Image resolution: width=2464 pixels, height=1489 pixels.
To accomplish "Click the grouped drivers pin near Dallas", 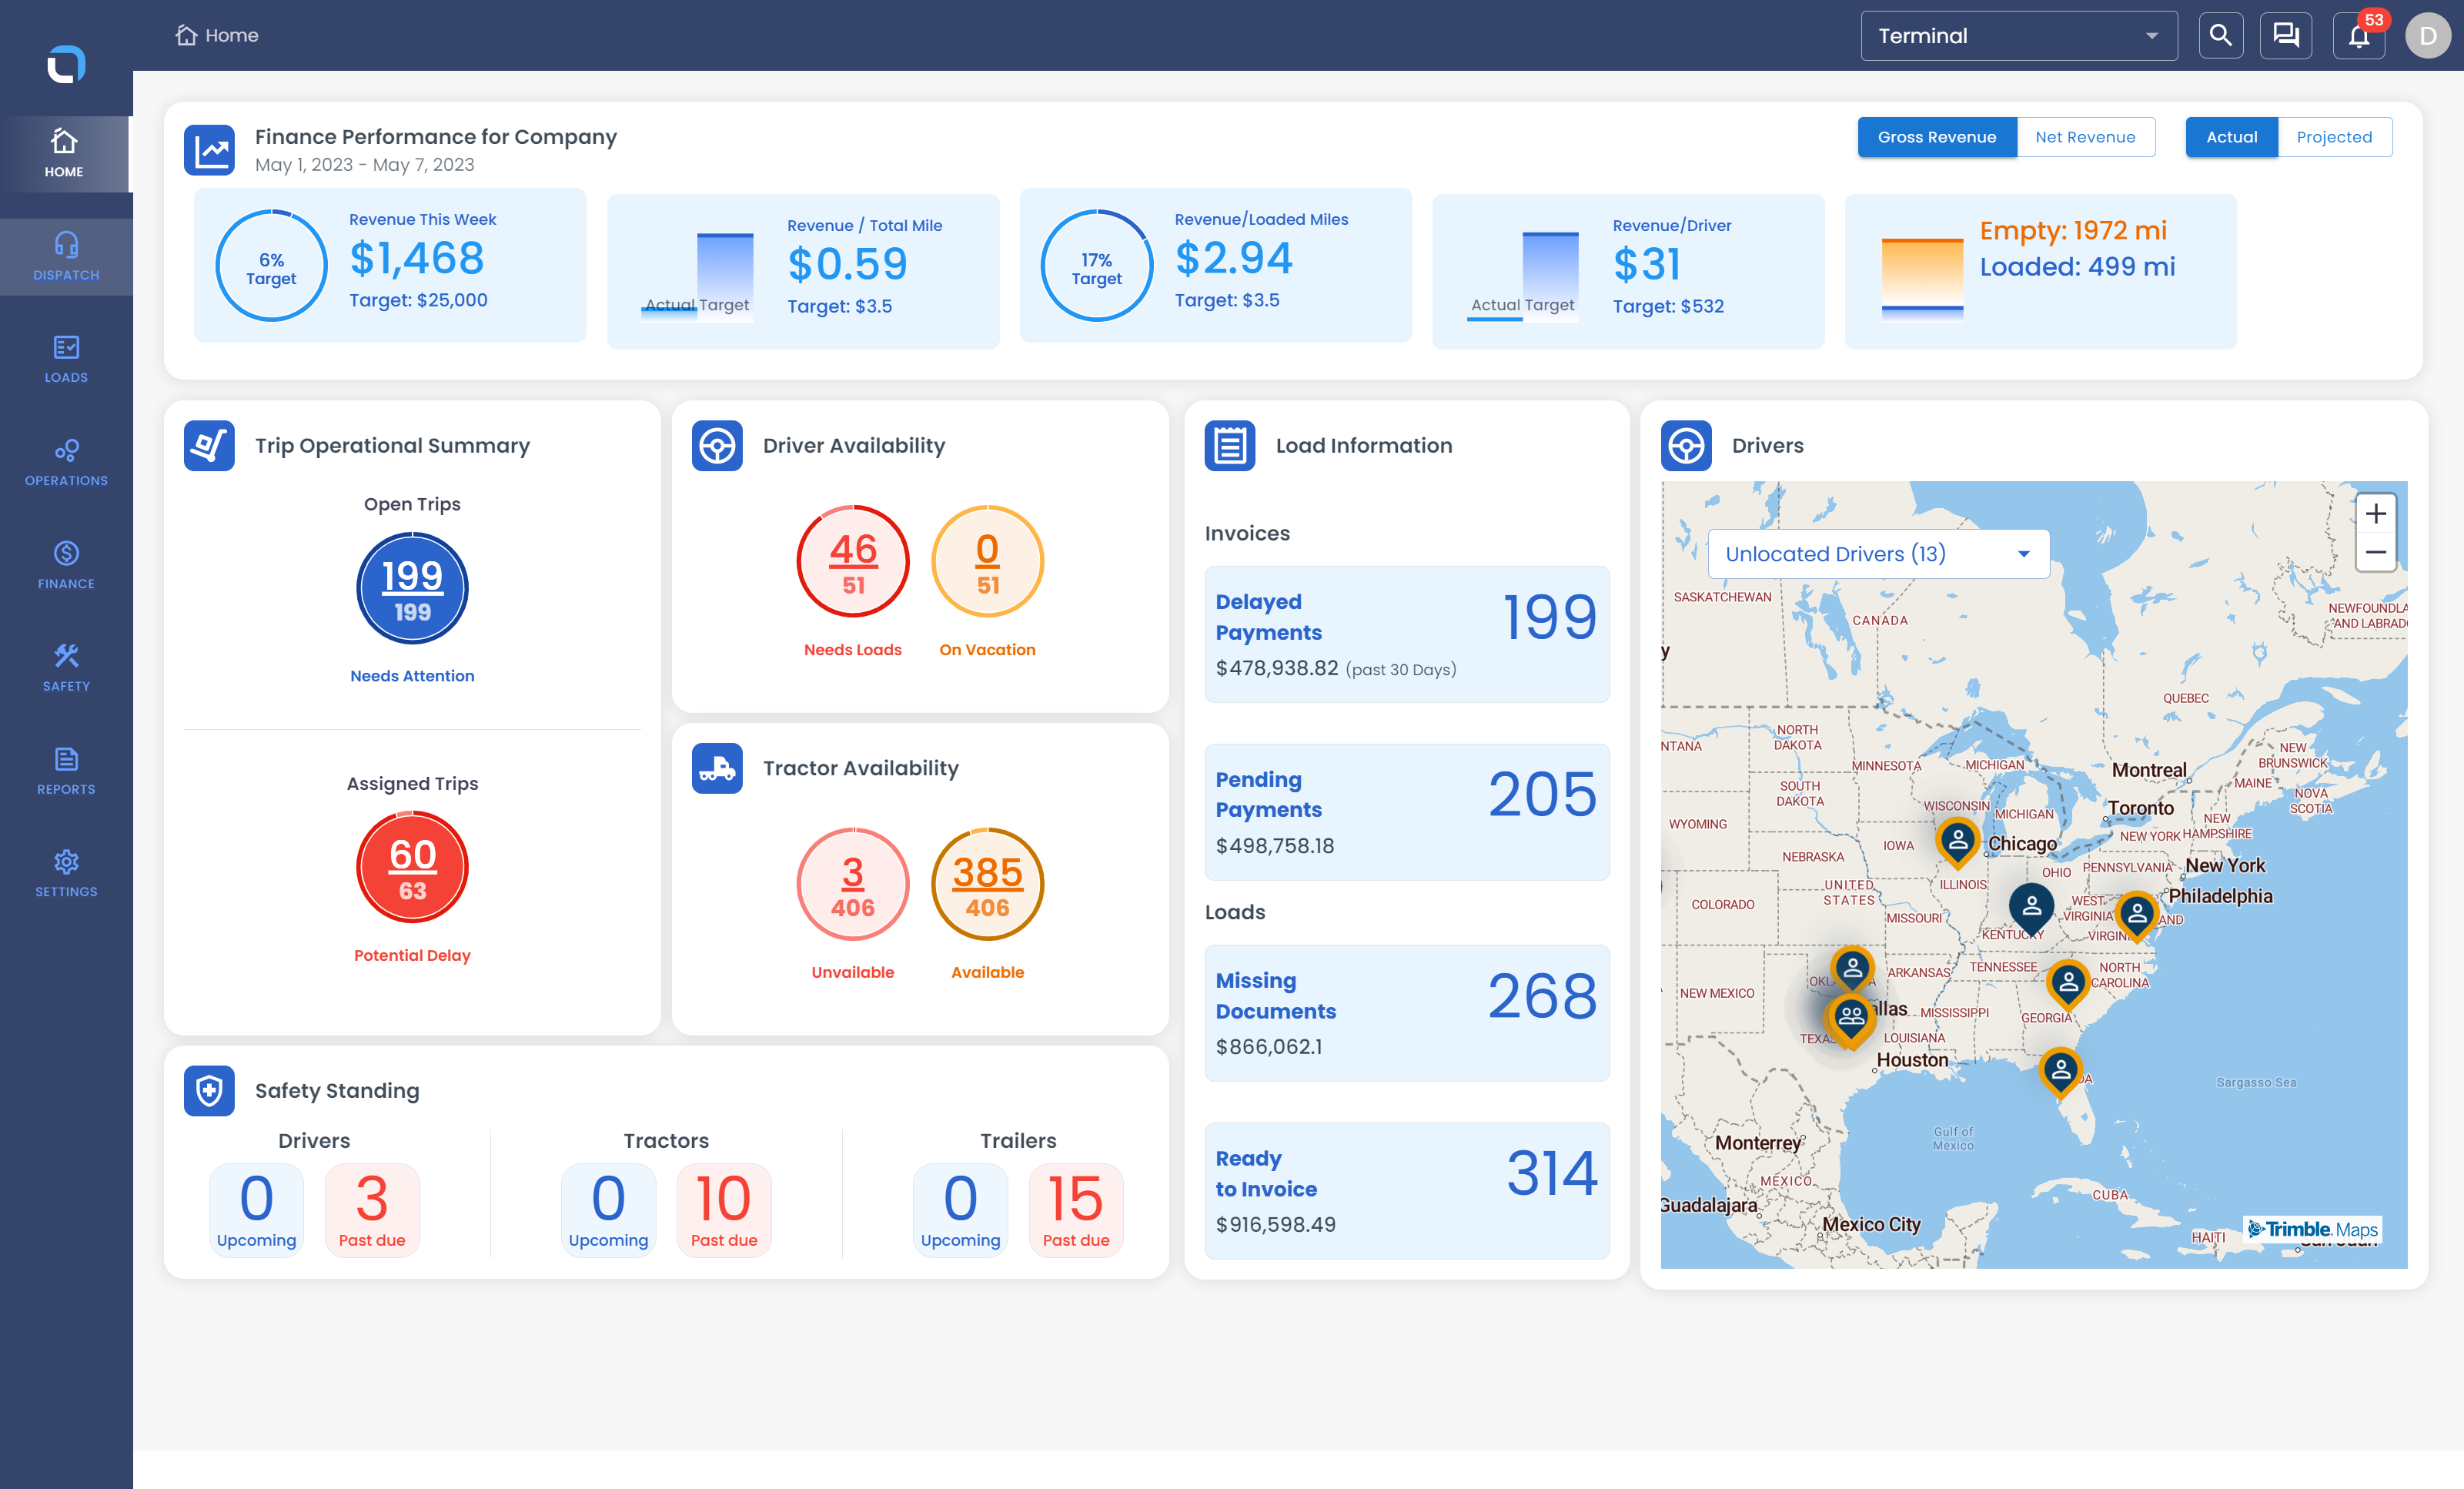I will tap(1851, 1019).
